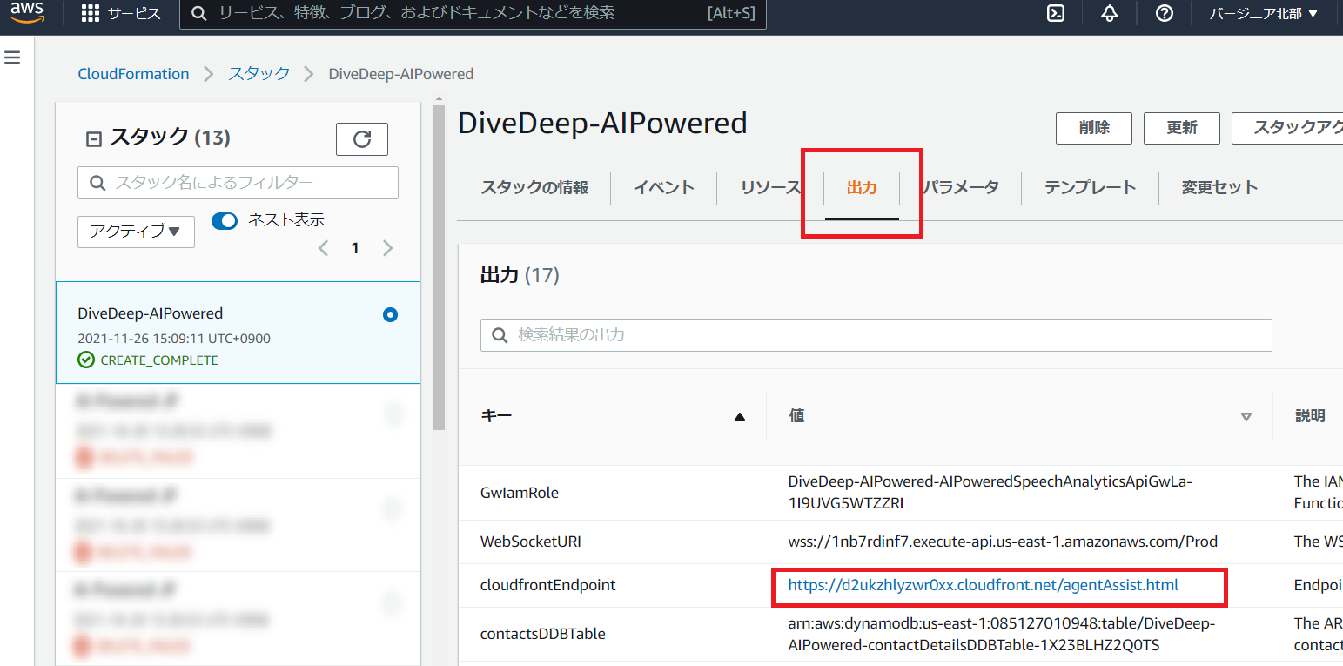
Task: Switch to the Change sets tab
Action: point(1219,187)
